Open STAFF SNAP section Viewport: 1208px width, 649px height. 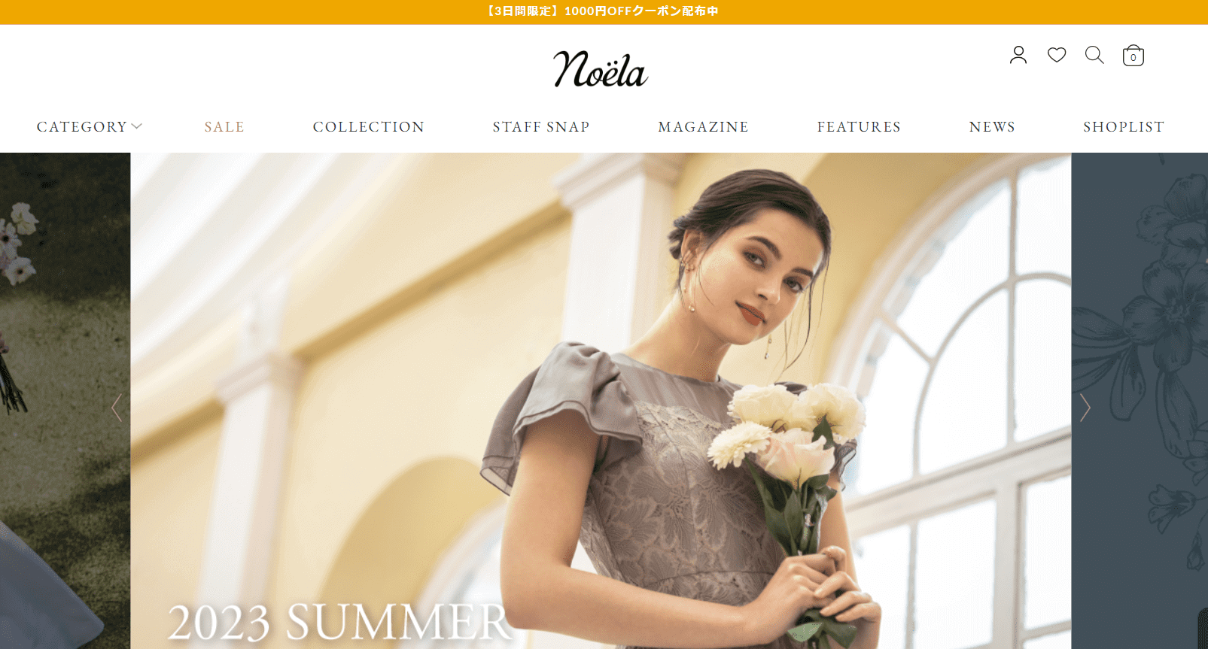tap(541, 127)
